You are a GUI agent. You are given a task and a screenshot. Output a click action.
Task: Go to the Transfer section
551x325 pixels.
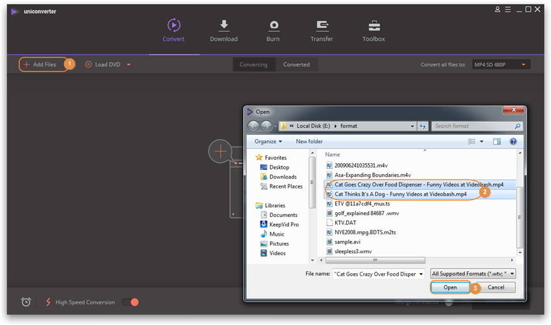pyautogui.click(x=322, y=26)
